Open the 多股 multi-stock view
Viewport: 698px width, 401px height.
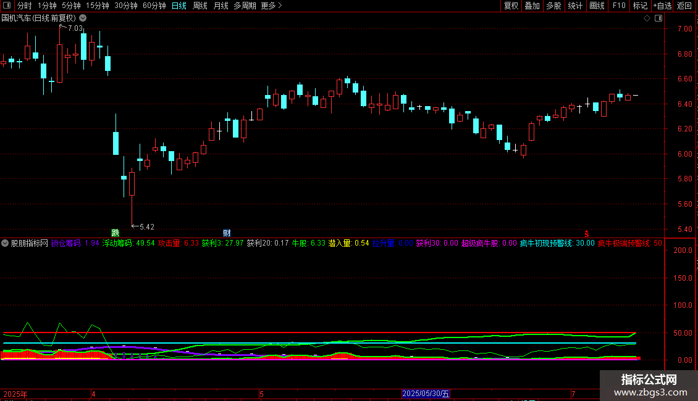click(553, 6)
